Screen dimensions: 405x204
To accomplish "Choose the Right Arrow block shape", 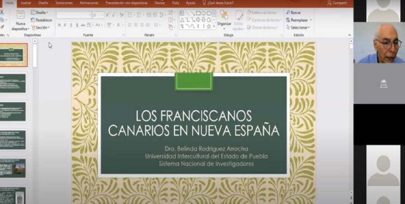I will point(198,20).
